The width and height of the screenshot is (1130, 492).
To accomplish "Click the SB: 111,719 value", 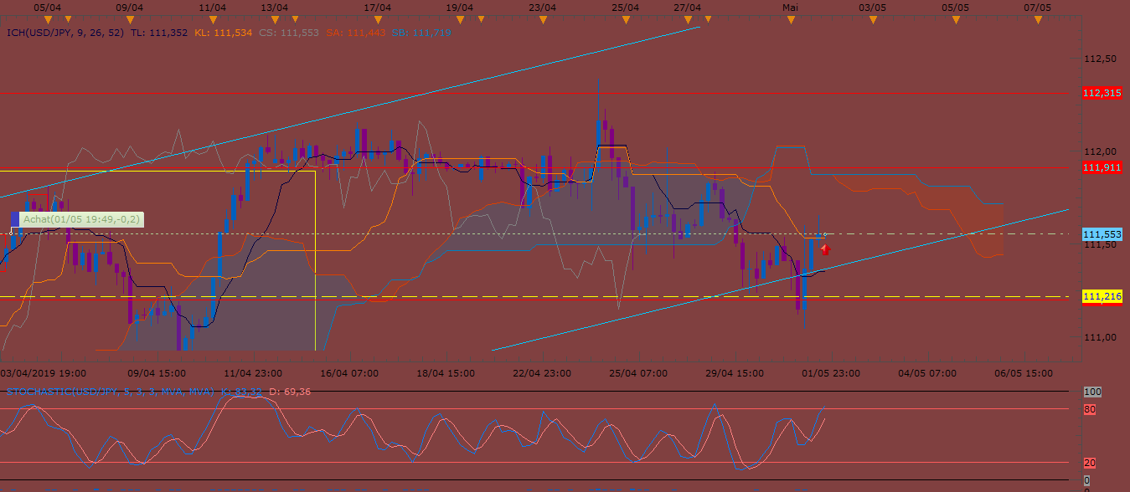I will (x=421, y=33).
